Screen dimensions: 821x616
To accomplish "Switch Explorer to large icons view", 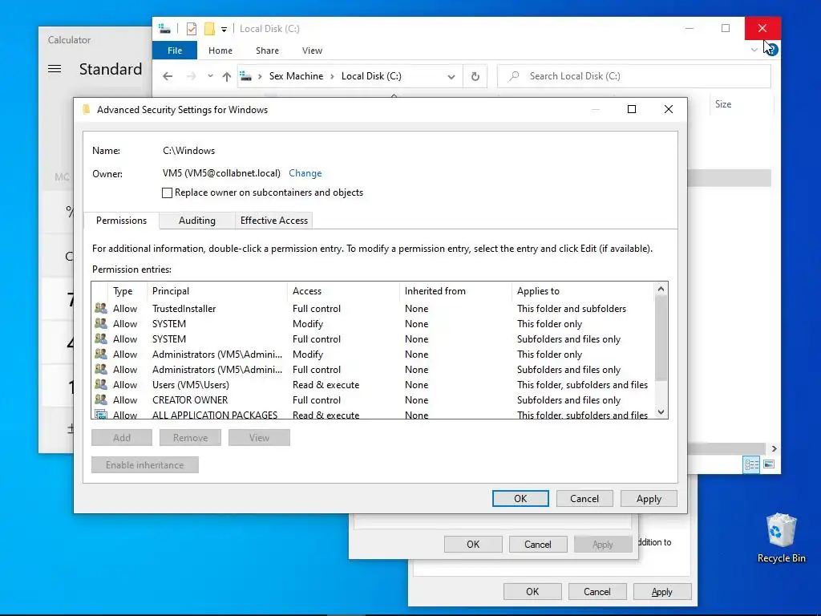I will (769, 464).
